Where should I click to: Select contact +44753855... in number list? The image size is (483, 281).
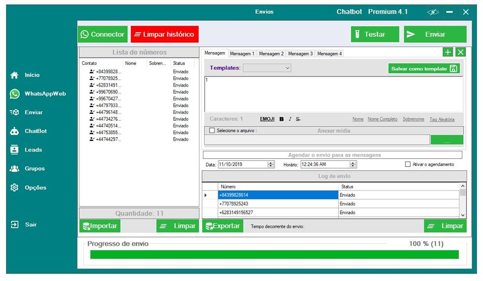coord(105,133)
